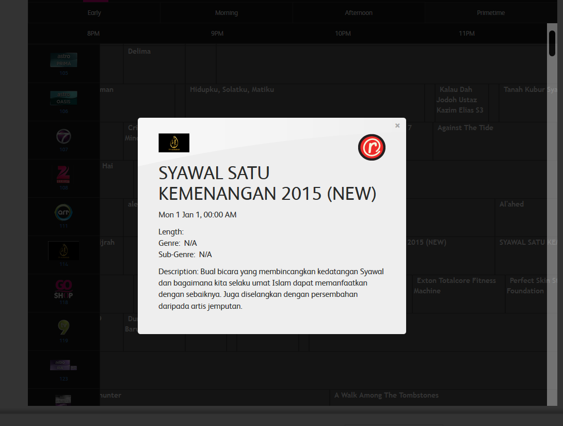Select the TV Alhijrah channel 114 logo

[63, 251]
